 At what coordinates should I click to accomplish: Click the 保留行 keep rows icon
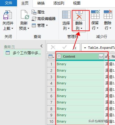[95, 15]
